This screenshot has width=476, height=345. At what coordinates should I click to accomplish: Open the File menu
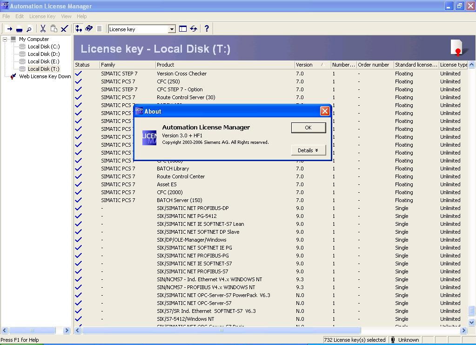point(6,16)
